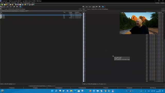
Task: Click the green reread arrows toolbar icon
Action: click(x=1, y=5)
